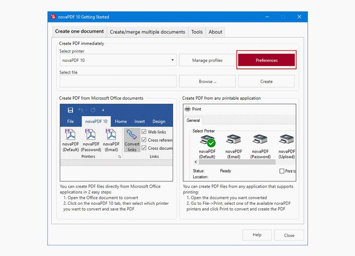Expand the Select printer dropdown

173,60
